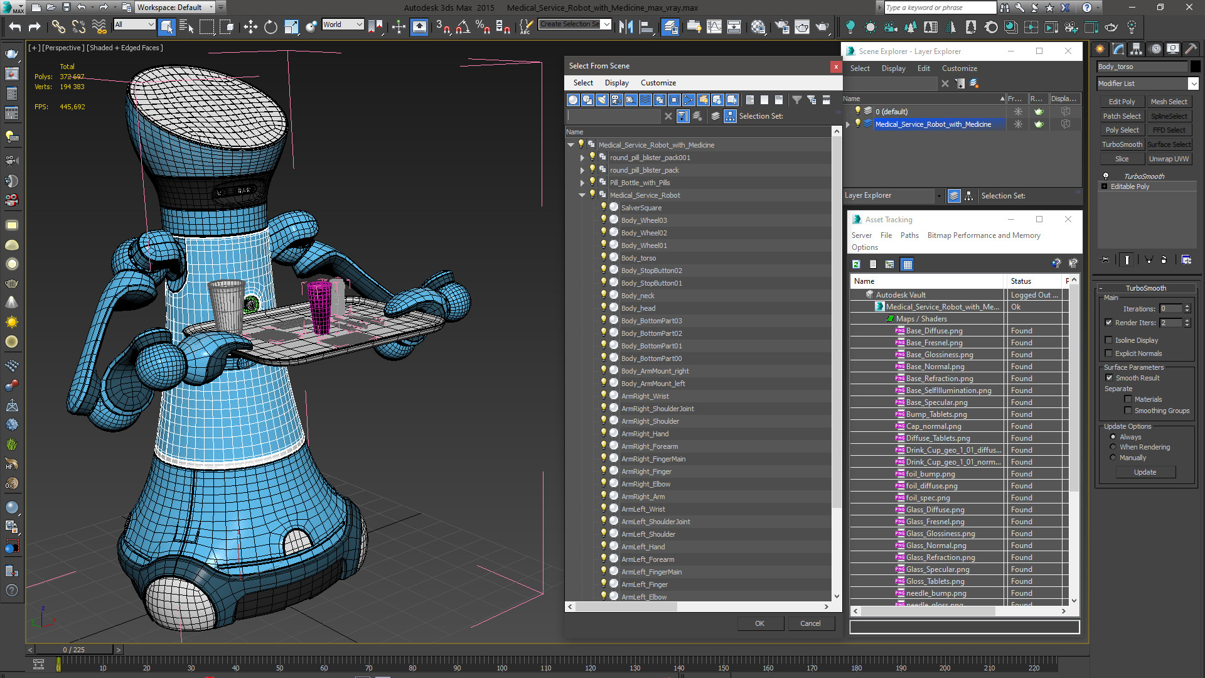Open Customize menu in Select From Scene
The width and height of the screenshot is (1205, 678).
[658, 83]
